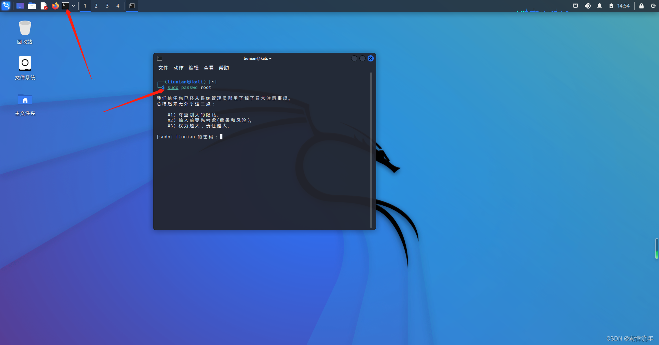Open the 文件 menu in terminal

click(163, 68)
